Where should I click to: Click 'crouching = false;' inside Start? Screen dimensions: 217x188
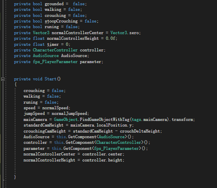(45, 91)
